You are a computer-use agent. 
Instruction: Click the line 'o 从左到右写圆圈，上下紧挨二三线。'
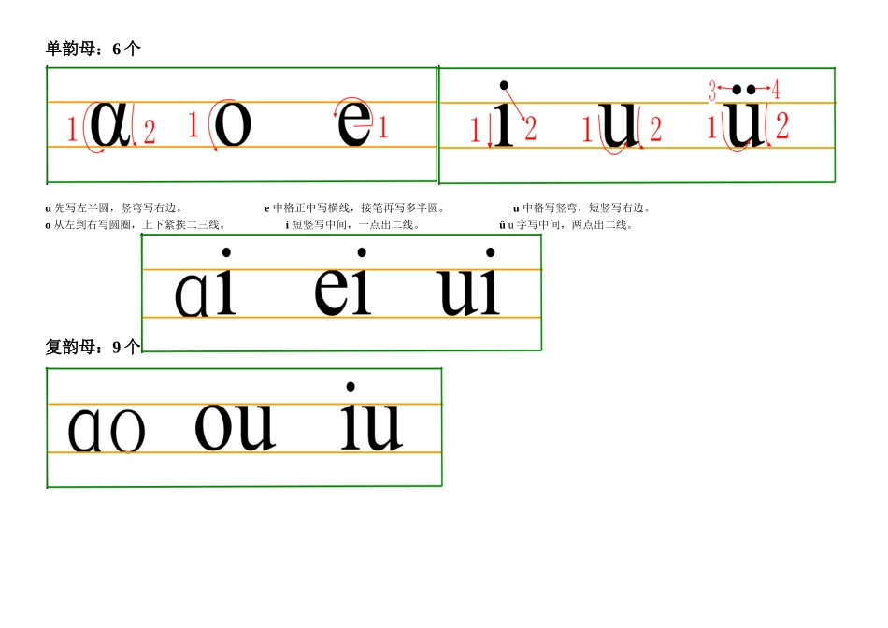click(136, 225)
